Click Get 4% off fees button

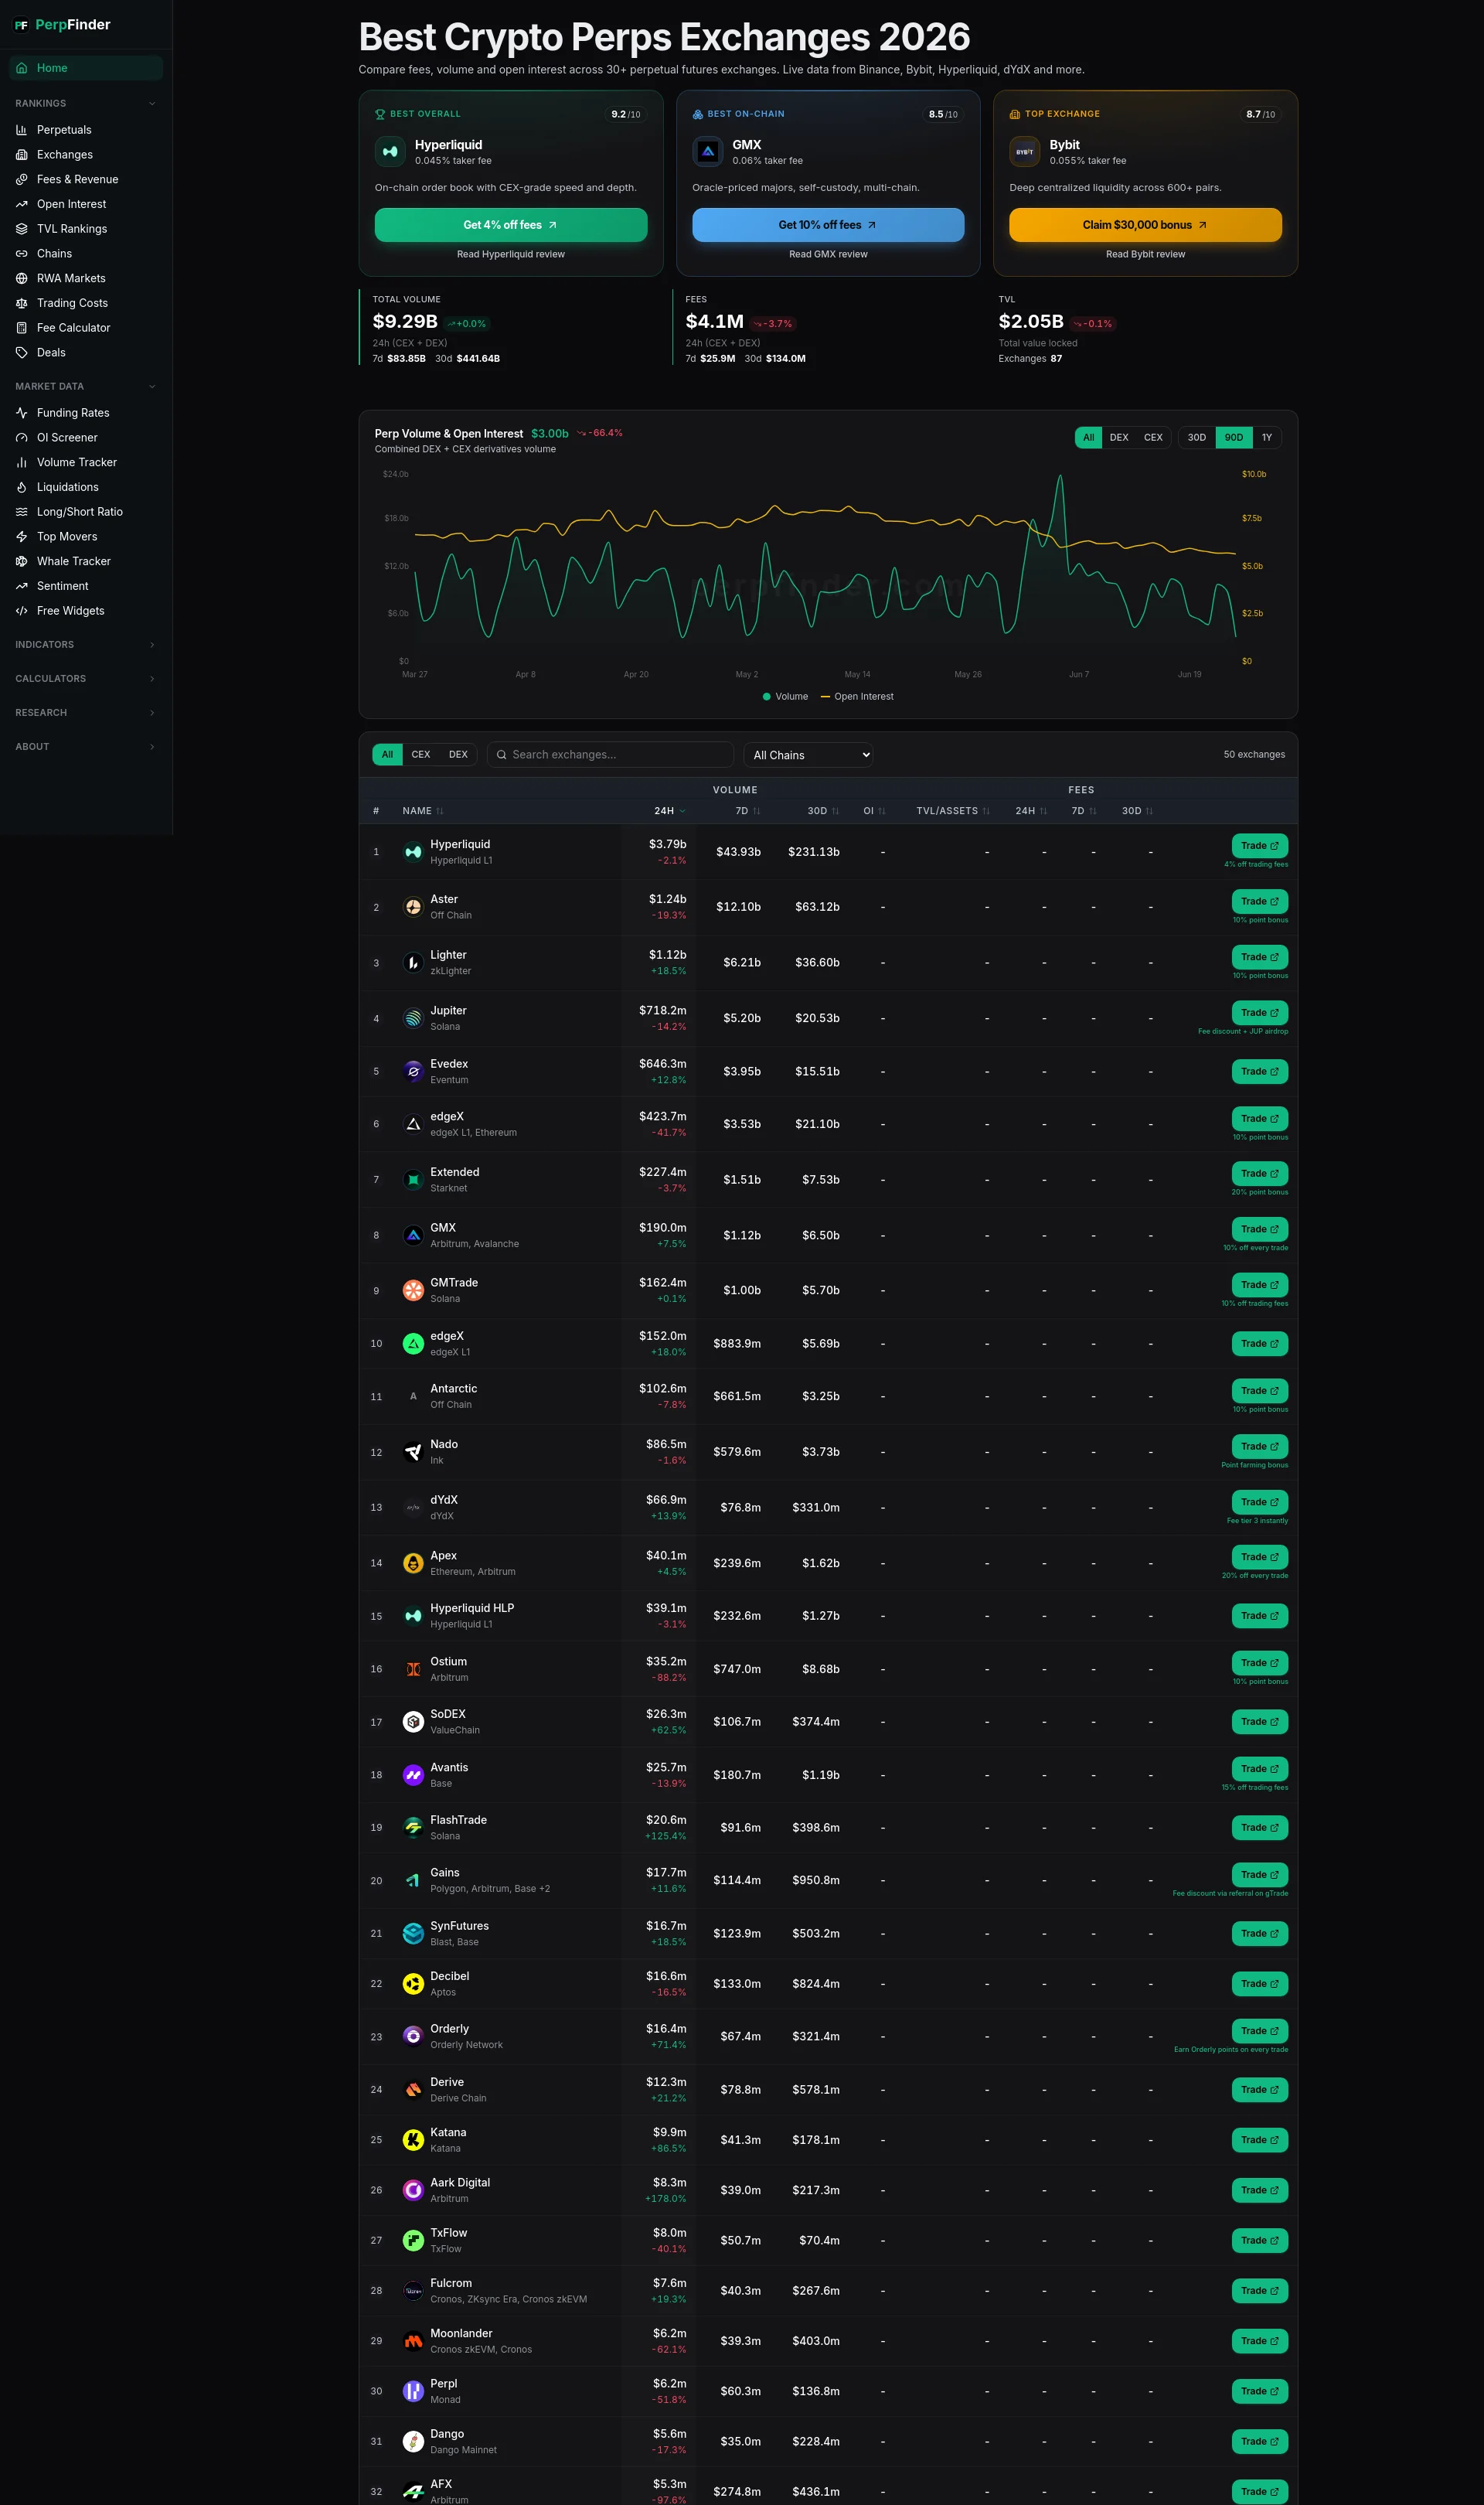coord(511,225)
